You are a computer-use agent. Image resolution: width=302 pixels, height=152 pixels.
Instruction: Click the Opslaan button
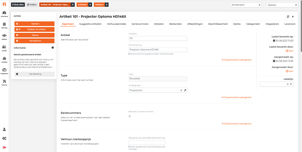click(x=34, y=24)
